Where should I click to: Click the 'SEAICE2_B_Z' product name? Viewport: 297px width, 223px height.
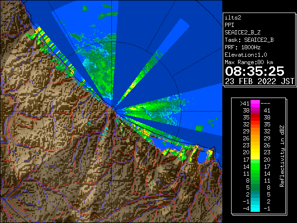tap(243, 33)
